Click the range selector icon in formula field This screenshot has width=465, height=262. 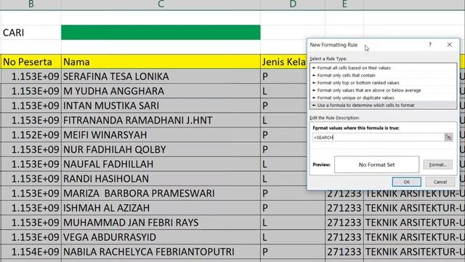click(448, 137)
